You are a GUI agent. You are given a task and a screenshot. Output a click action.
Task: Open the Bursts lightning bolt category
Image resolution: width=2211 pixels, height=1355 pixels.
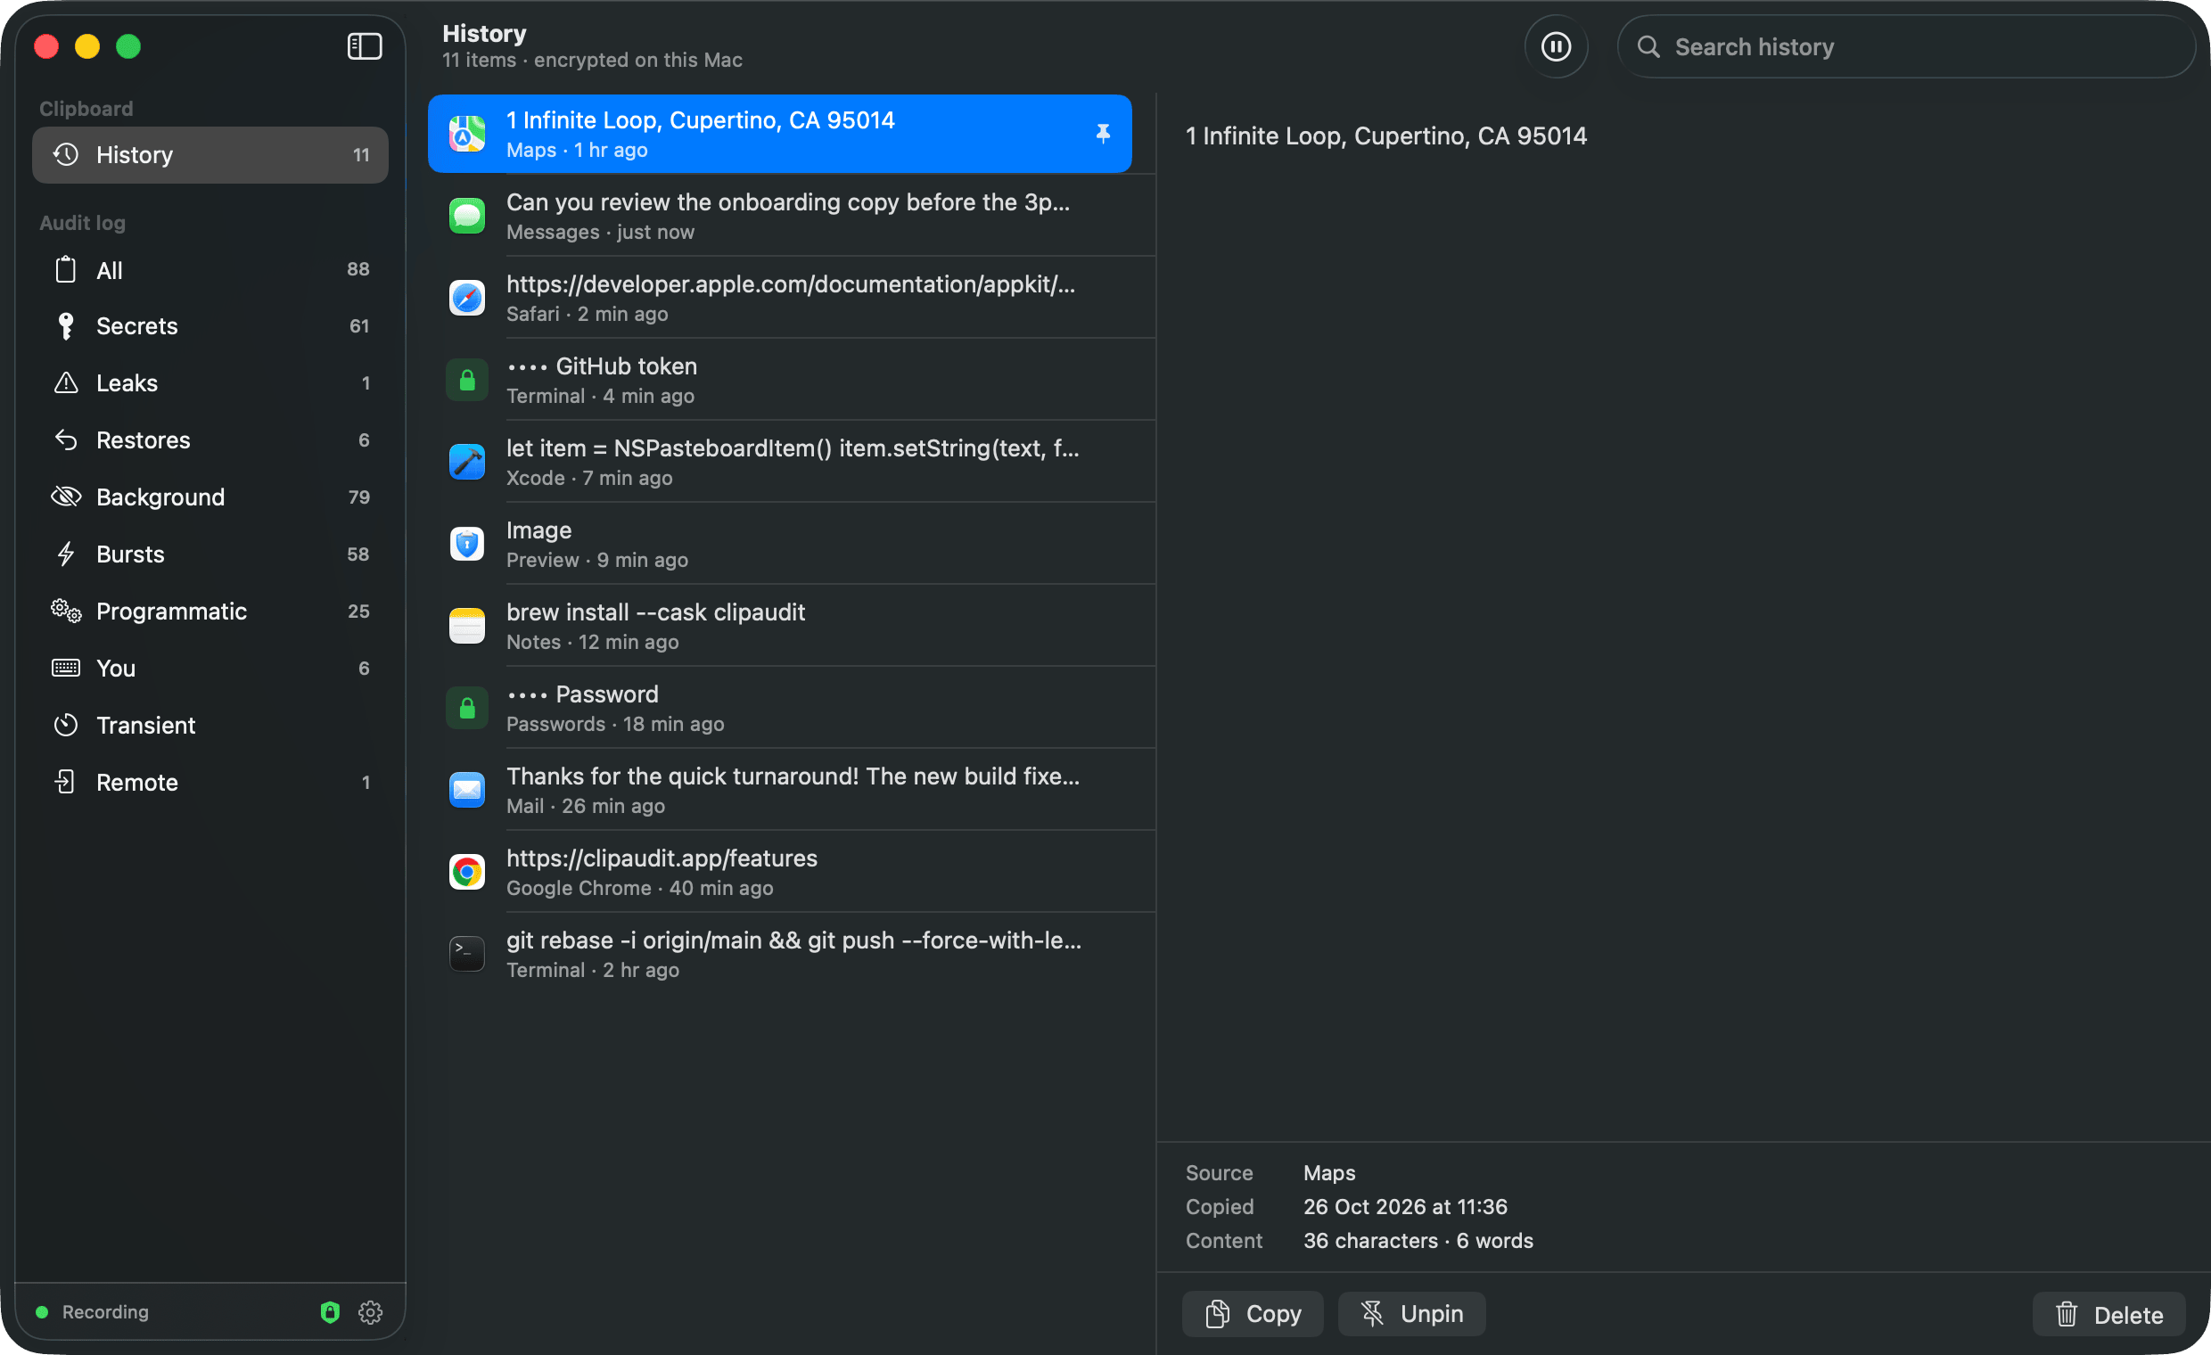click(210, 554)
